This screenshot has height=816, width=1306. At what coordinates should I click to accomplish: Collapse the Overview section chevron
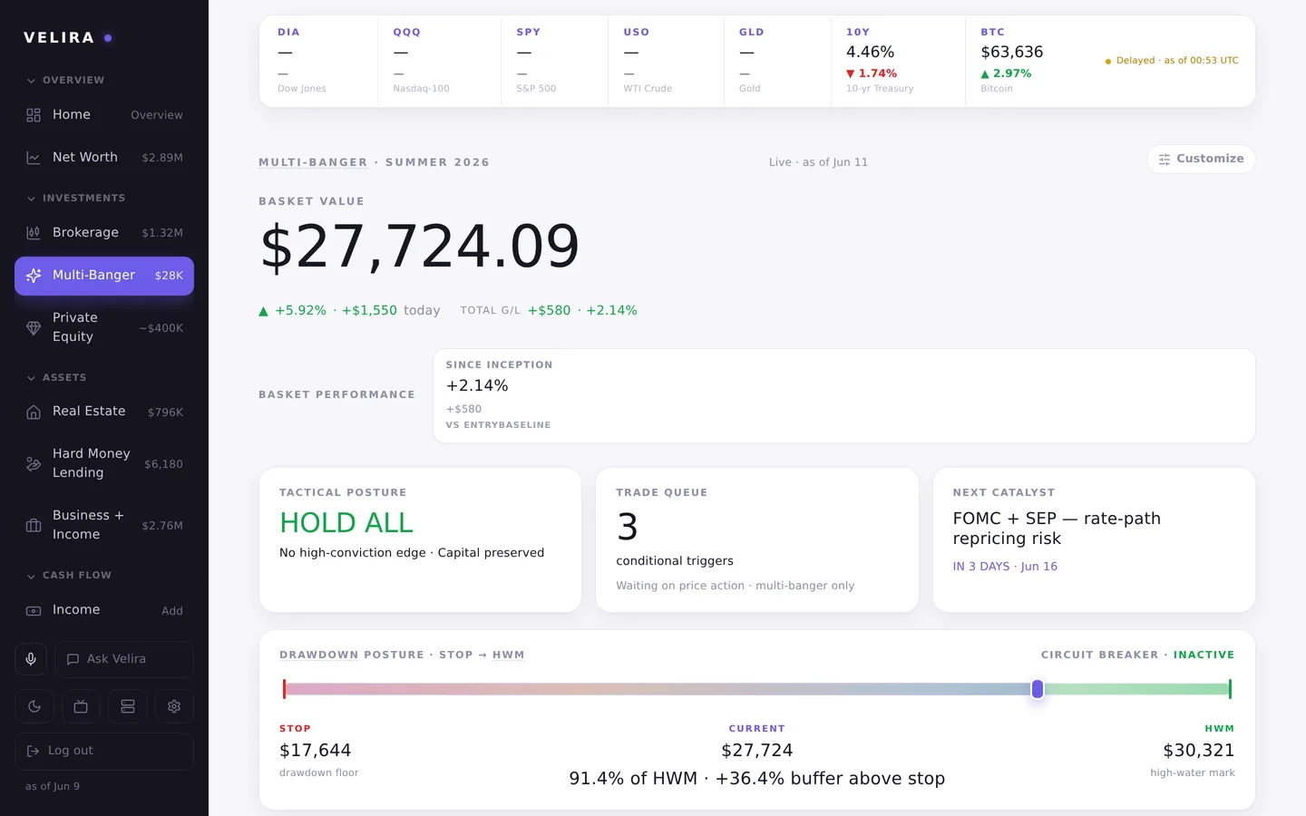(31, 81)
